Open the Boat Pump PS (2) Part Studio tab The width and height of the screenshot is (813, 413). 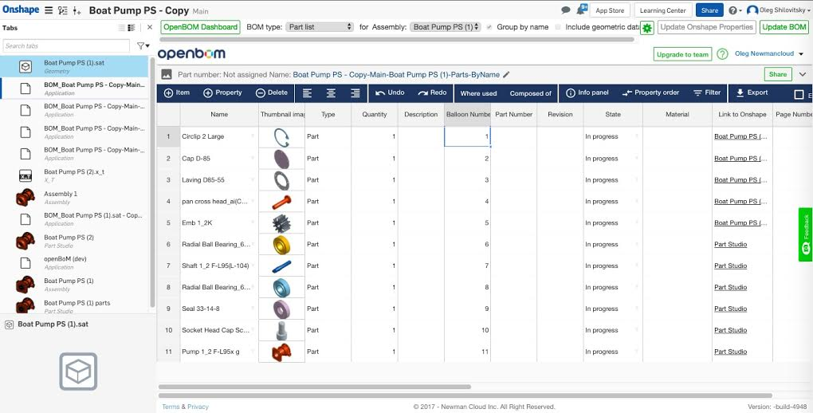[x=74, y=241]
